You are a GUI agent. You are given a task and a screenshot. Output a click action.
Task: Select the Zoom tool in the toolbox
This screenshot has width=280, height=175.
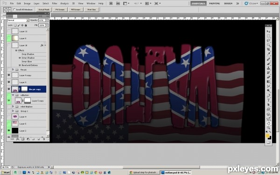268,128
